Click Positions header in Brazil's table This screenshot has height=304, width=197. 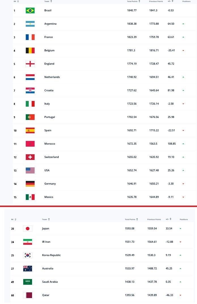pos(187,1)
